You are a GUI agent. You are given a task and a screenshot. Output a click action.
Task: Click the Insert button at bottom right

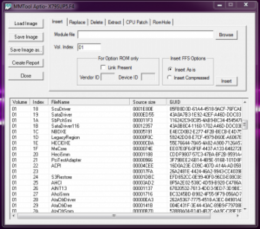click(226, 81)
